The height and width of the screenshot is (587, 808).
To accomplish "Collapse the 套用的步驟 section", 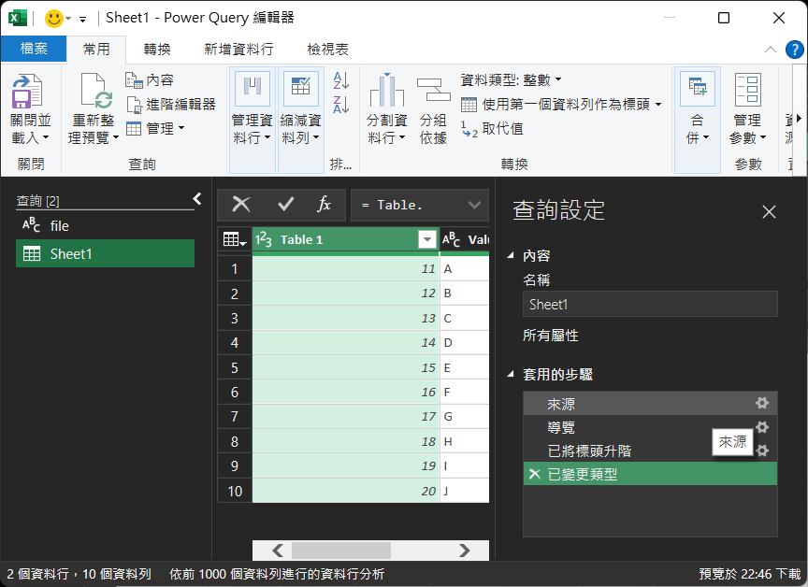I will pos(511,375).
